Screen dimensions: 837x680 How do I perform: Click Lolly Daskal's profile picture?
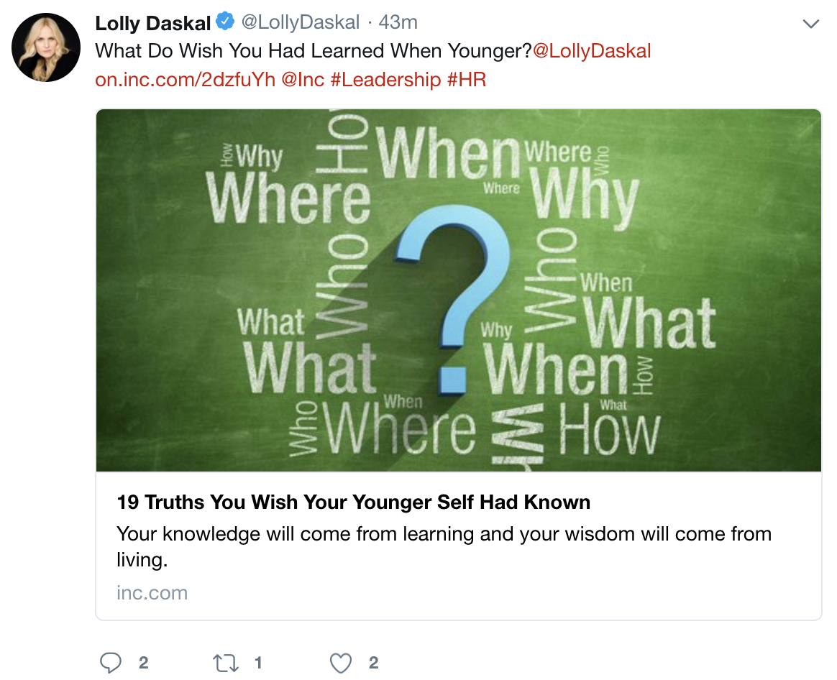[x=45, y=47]
